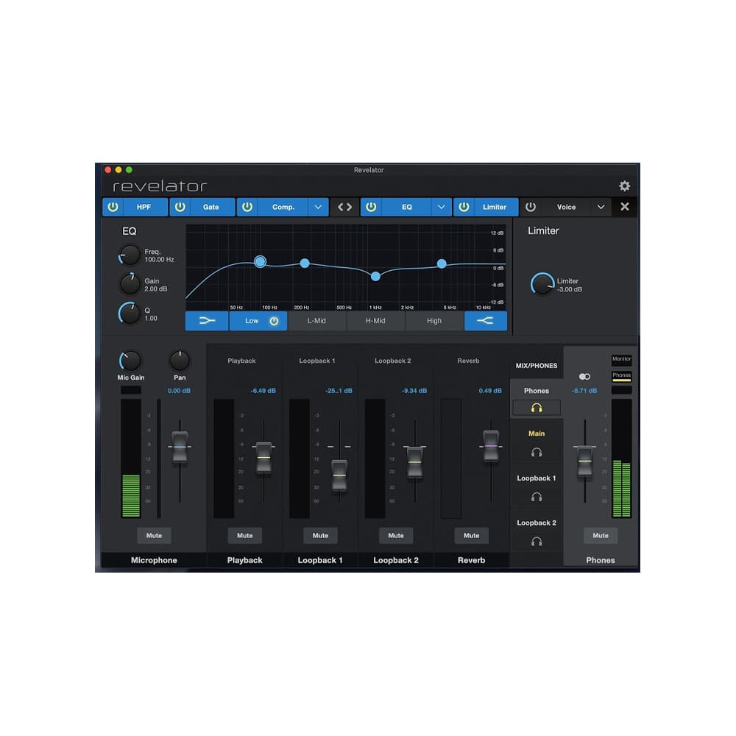This screenshot has width=736, height=736.
Task: Select the L-Mid EQ band
Action: tap(316, 321)
